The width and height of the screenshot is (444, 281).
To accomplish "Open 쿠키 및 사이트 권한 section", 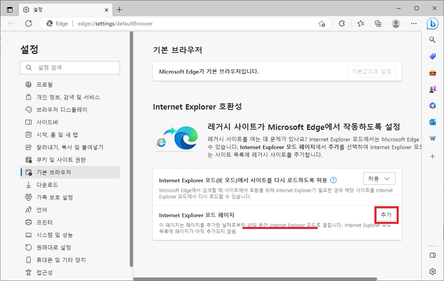I will tap(70, 160).
